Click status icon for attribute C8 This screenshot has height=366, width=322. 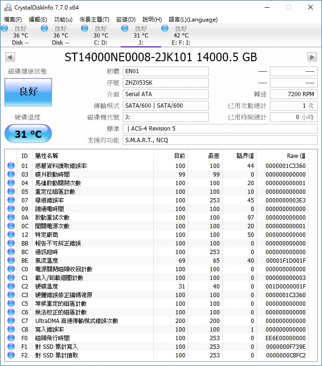(11, 330)
